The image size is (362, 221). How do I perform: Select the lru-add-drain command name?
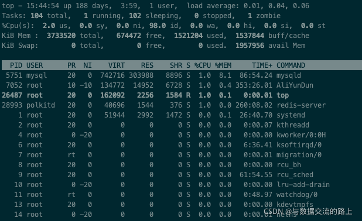(x=303, y=185)
